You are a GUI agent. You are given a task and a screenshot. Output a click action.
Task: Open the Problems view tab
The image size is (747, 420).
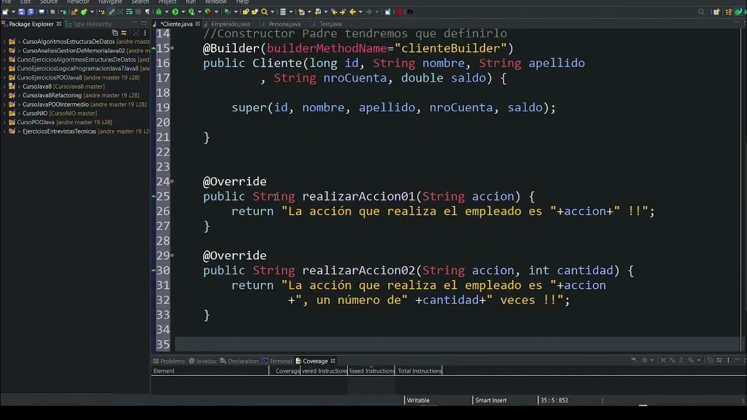(169, 361)
